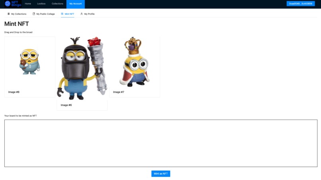Click the My Public Collage icon
This screenshot has width=321, height=180.
tap(34, 14)
